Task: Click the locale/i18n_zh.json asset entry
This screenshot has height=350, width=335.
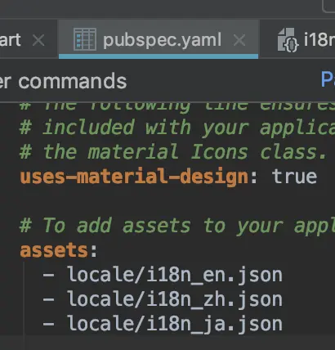Action: tap(175, 299)
